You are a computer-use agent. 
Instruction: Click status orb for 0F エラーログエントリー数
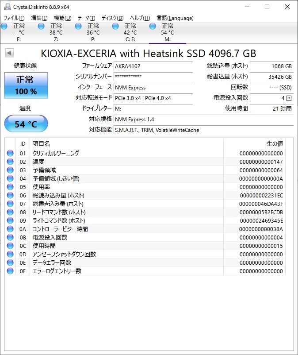point(10,271)
